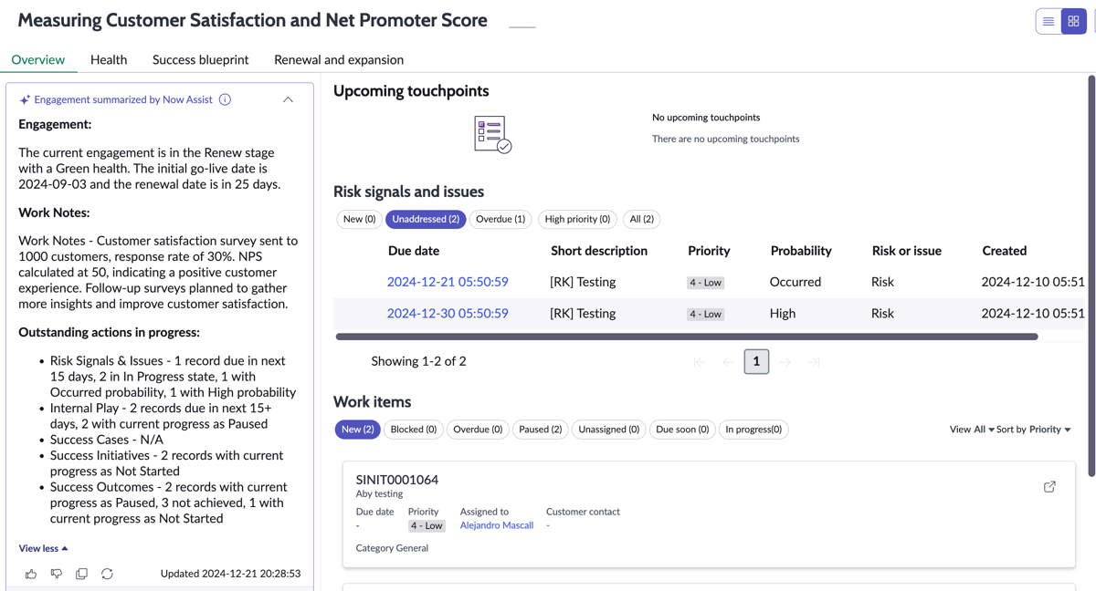Click the info icon beside Now Assist
Image resolution: width=1096 pixels, height=591 pixels.
click(225, 99)
